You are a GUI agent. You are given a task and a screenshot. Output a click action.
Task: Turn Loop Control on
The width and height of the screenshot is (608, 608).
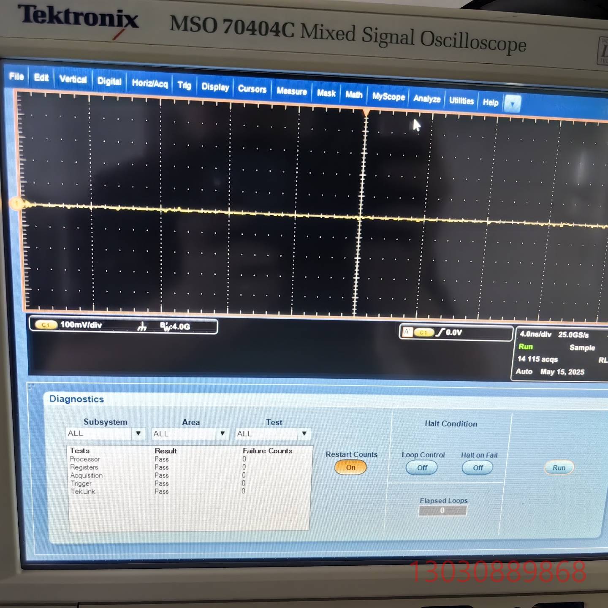click(x=421, y=467)
